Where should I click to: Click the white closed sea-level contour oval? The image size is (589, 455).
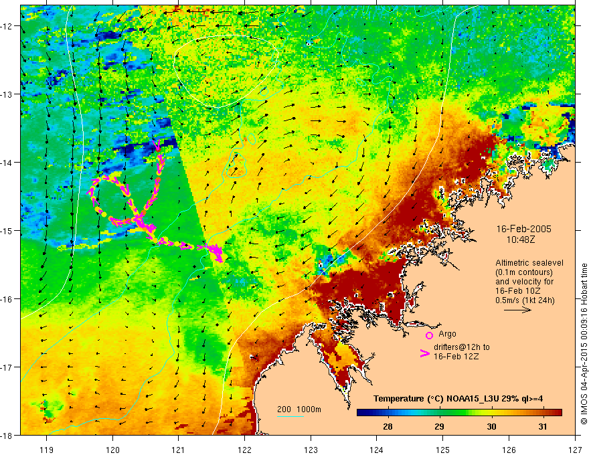226,72
